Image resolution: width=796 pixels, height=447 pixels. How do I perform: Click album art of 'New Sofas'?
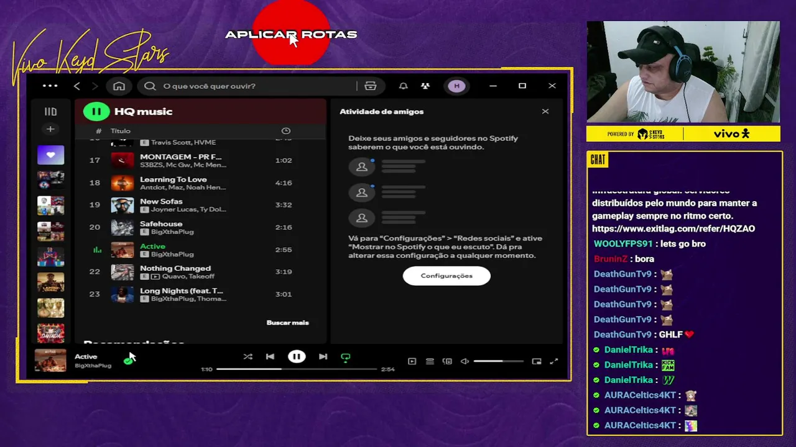tap(122, 205)
